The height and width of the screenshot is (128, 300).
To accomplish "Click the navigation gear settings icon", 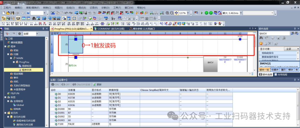I will point(19,33).
